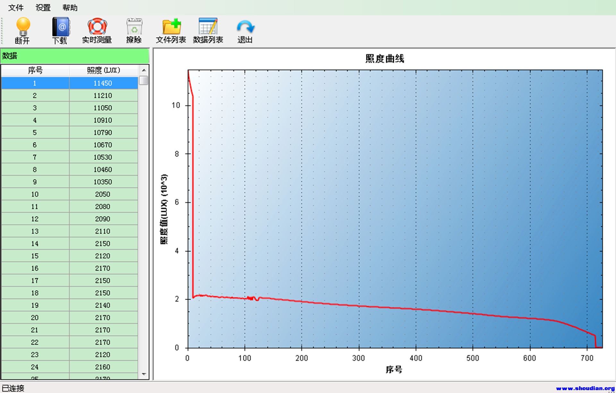The image size is (616, 393).
Task: Click the 擦除 erase trash icon
Action: [x=134, y=27]
